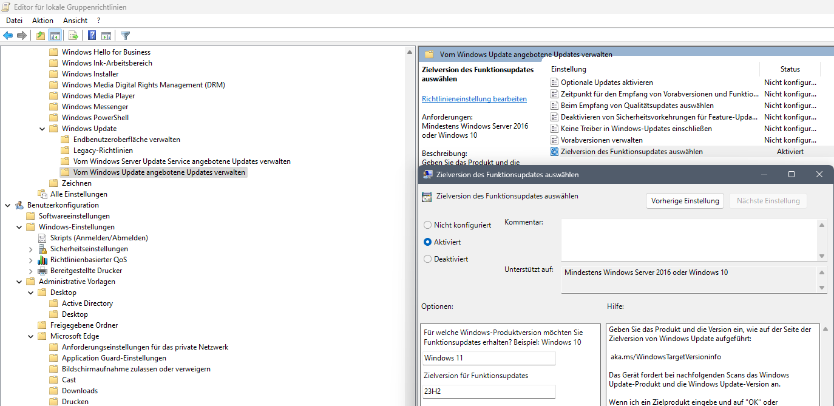This screenshot has width=834, height=406.
Task: Open the Ansicht menu
Action: pos(75,21)
